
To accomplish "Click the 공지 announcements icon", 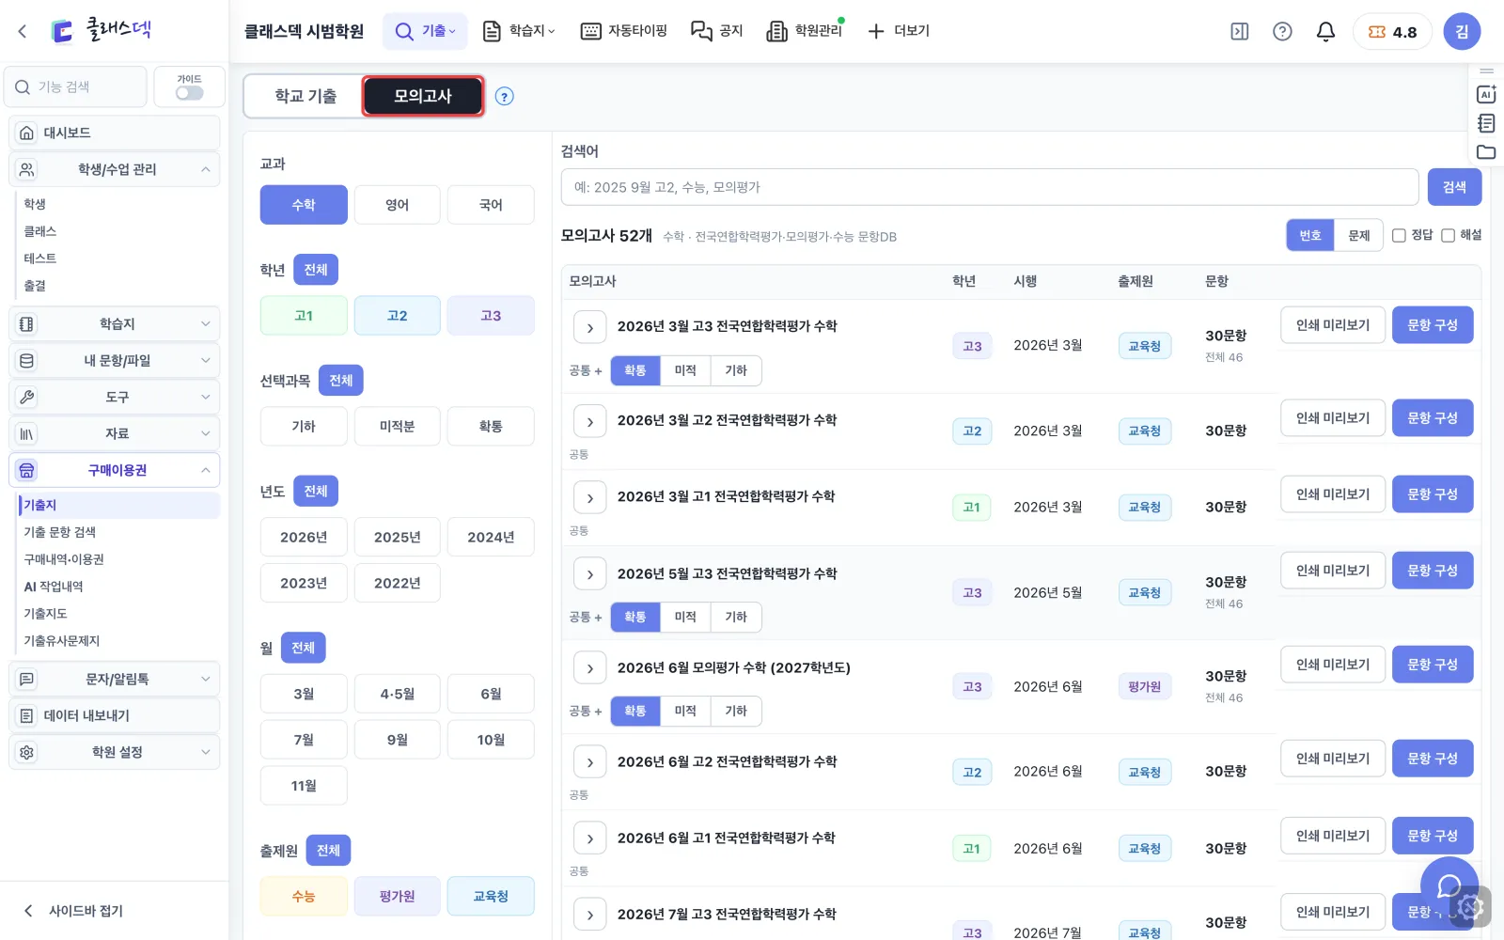I will pos(701,31).
